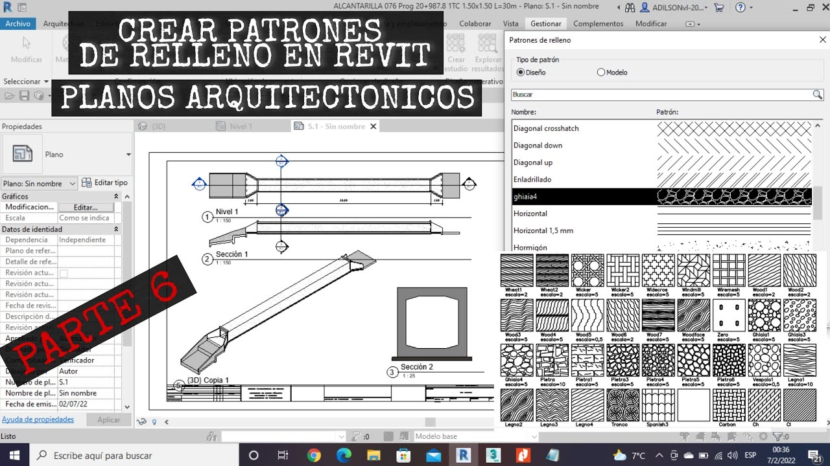Viewport: 830px width, 466px height.
Task: Open the project file icon beside Revit logo
Action: (x=22, y=8)
